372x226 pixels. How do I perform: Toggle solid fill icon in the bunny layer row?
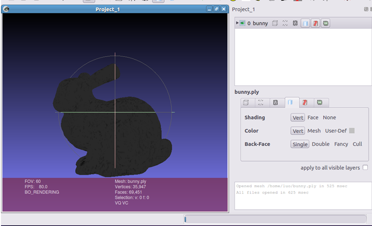[x=305, y=23]
